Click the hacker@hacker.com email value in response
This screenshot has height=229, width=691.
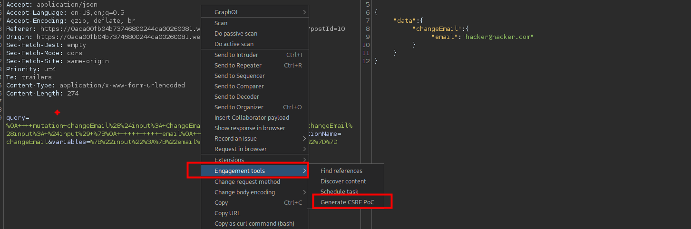[x=498, y=37]
